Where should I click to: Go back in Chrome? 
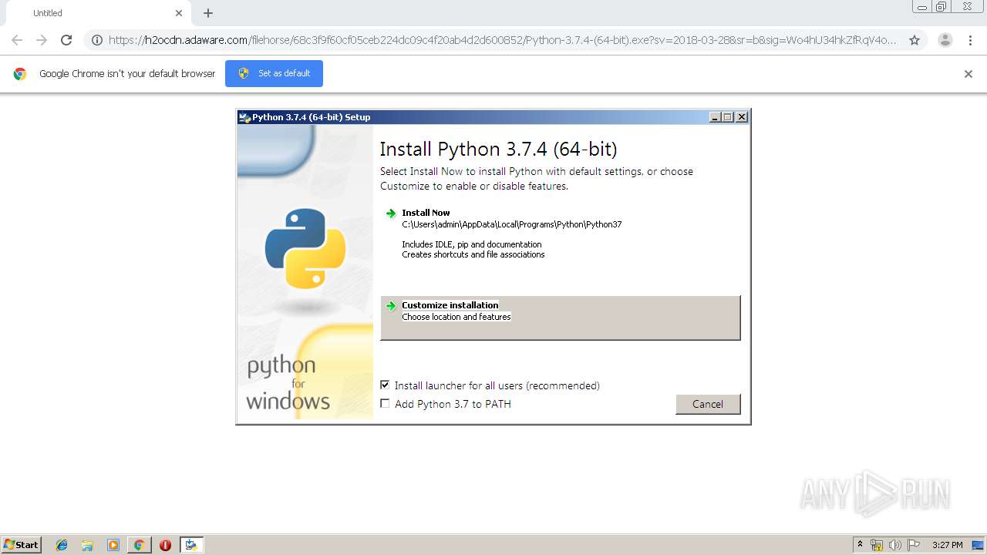point(17,40)
